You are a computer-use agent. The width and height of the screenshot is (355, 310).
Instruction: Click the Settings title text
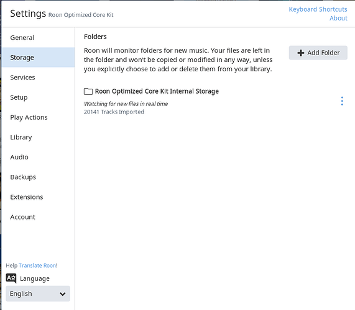click(28, 14)
